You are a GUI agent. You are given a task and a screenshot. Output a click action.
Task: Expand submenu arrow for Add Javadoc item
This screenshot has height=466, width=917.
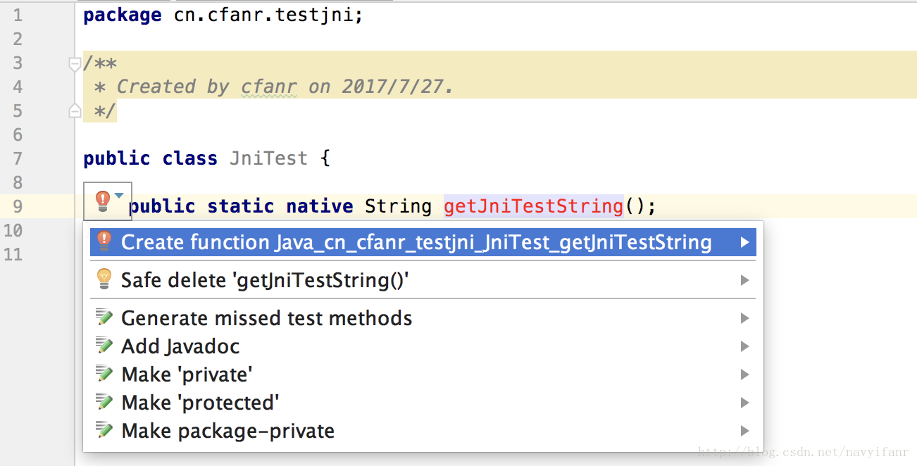(744, 346)
